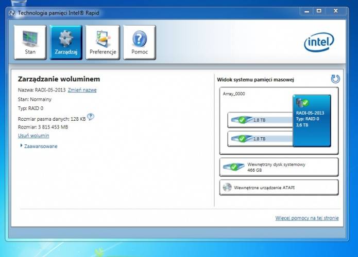Click the Zmień nazwę link

pyautogui.click(x=82, y=90)
